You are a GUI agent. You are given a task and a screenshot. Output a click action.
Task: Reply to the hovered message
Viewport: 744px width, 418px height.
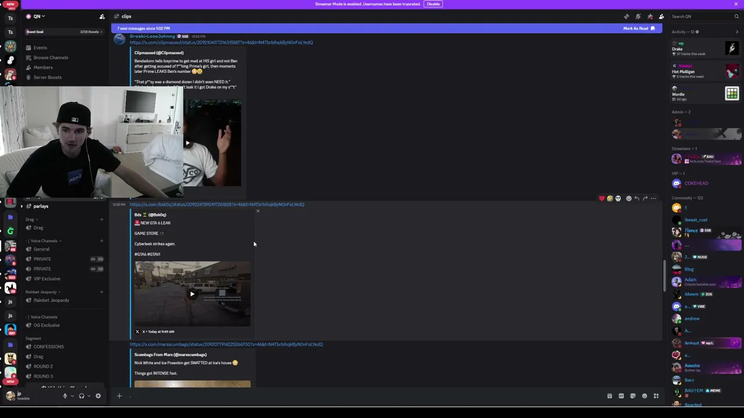pos(636,199)
